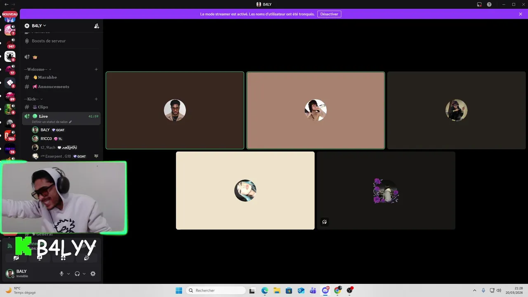The image size is (528, 297).
Task: Open microphone input options arrow
Action: (68, 273)
